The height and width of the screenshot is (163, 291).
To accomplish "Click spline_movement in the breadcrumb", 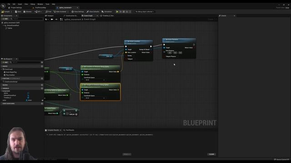I will coord(73,19).
